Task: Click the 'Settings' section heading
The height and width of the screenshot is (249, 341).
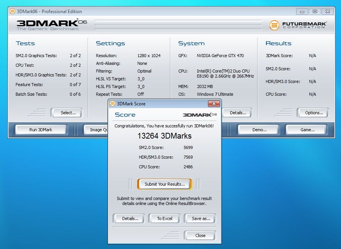Action: 110,43
